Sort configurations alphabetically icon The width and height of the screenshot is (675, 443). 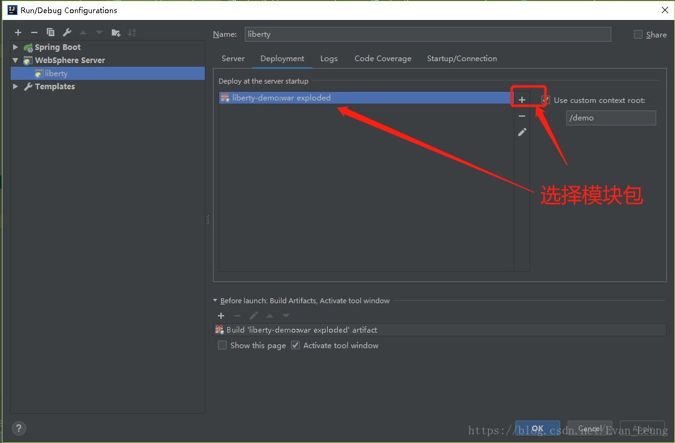(x=132, y=32)
